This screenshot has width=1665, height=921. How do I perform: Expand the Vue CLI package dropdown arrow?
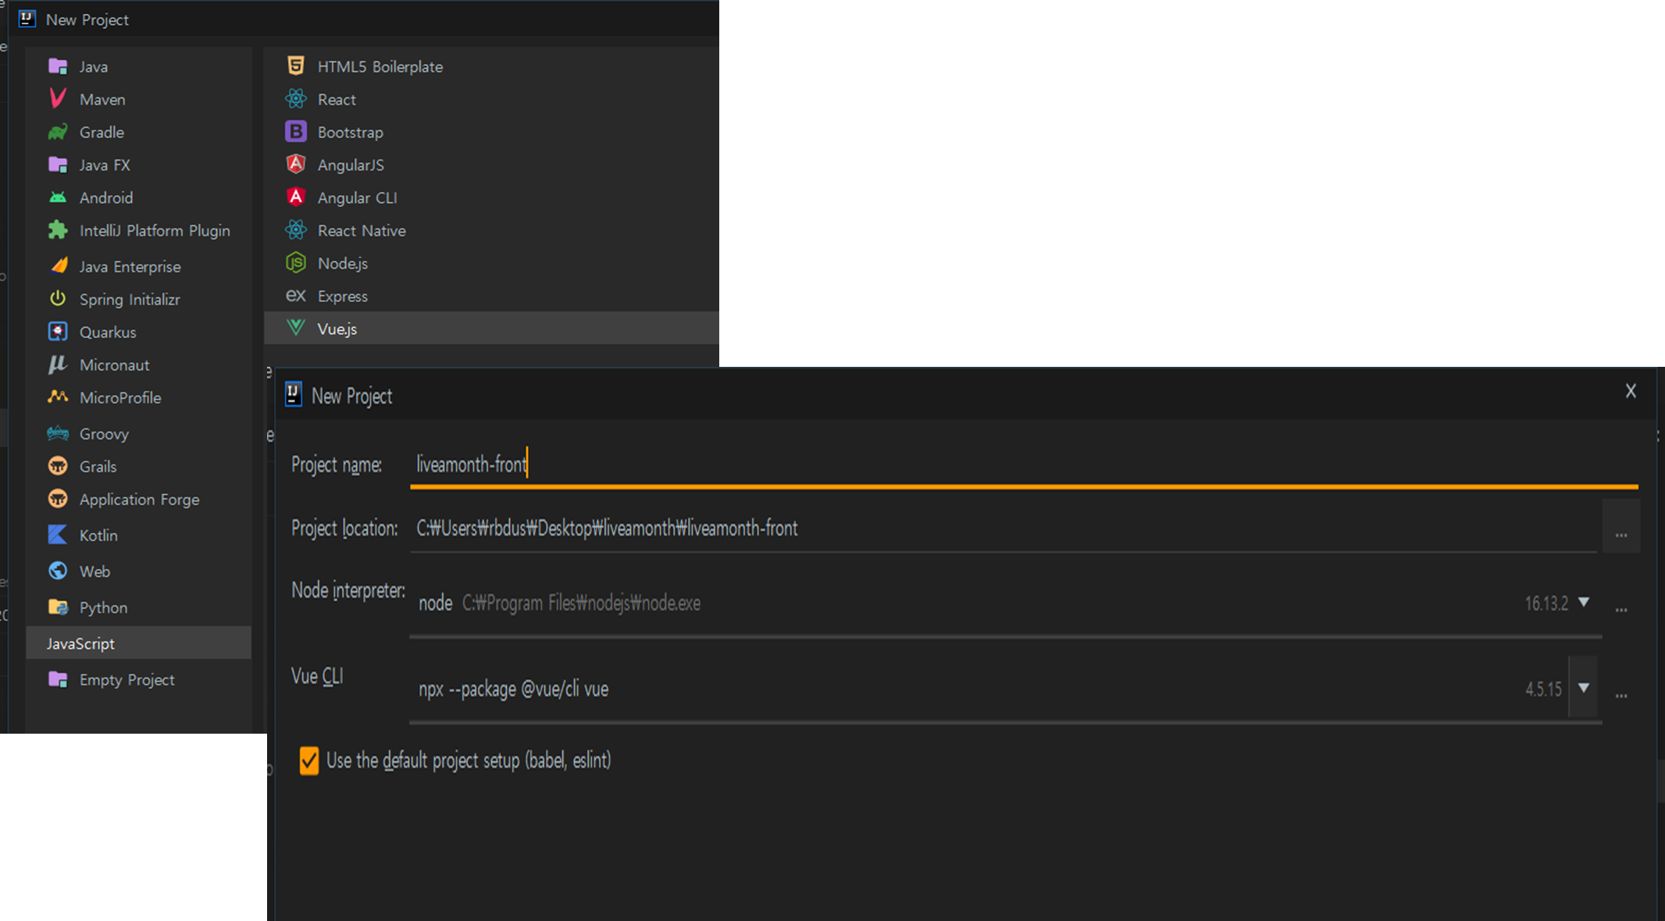pos(1584,688)
